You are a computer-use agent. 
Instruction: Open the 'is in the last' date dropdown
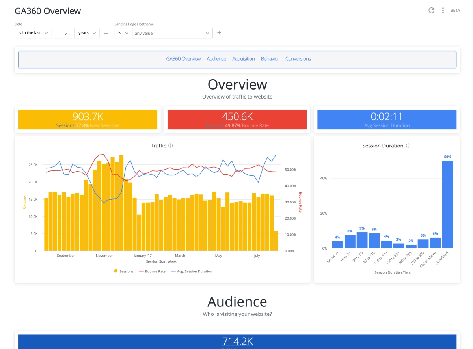click(33, 33)
